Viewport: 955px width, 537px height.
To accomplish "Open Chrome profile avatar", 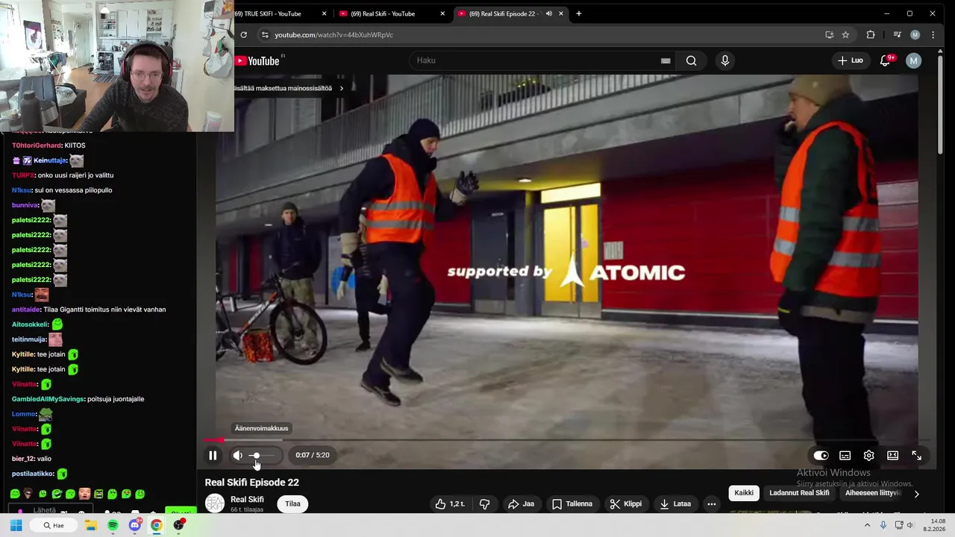I will tap(915, 34).
